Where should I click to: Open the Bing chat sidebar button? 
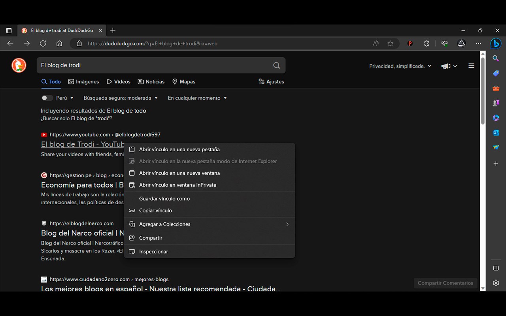click(496, 43)
